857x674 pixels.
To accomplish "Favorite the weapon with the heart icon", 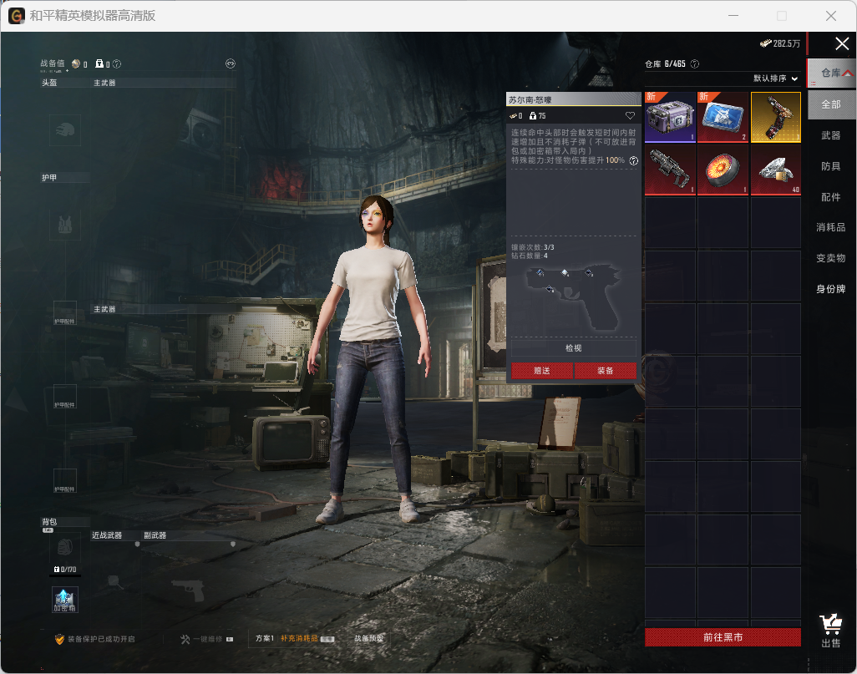I will point(630,116).
